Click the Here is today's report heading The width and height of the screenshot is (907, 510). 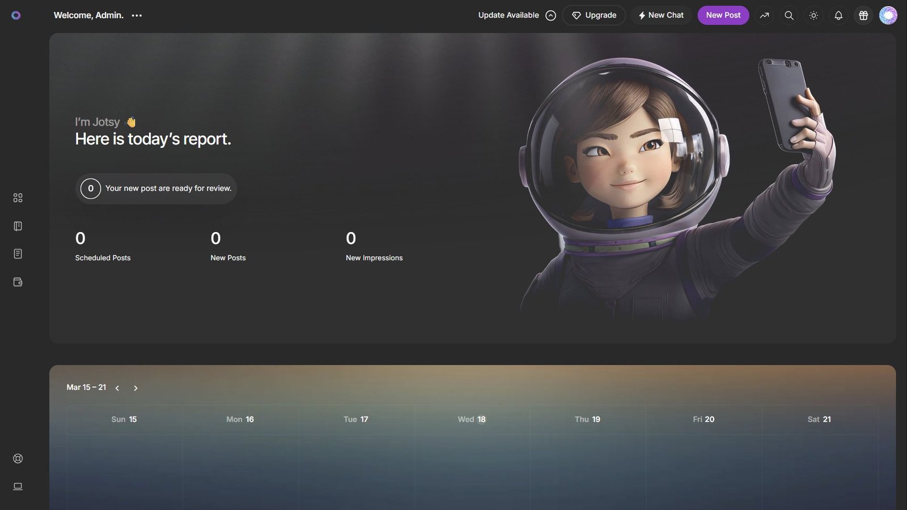point(153,139)
